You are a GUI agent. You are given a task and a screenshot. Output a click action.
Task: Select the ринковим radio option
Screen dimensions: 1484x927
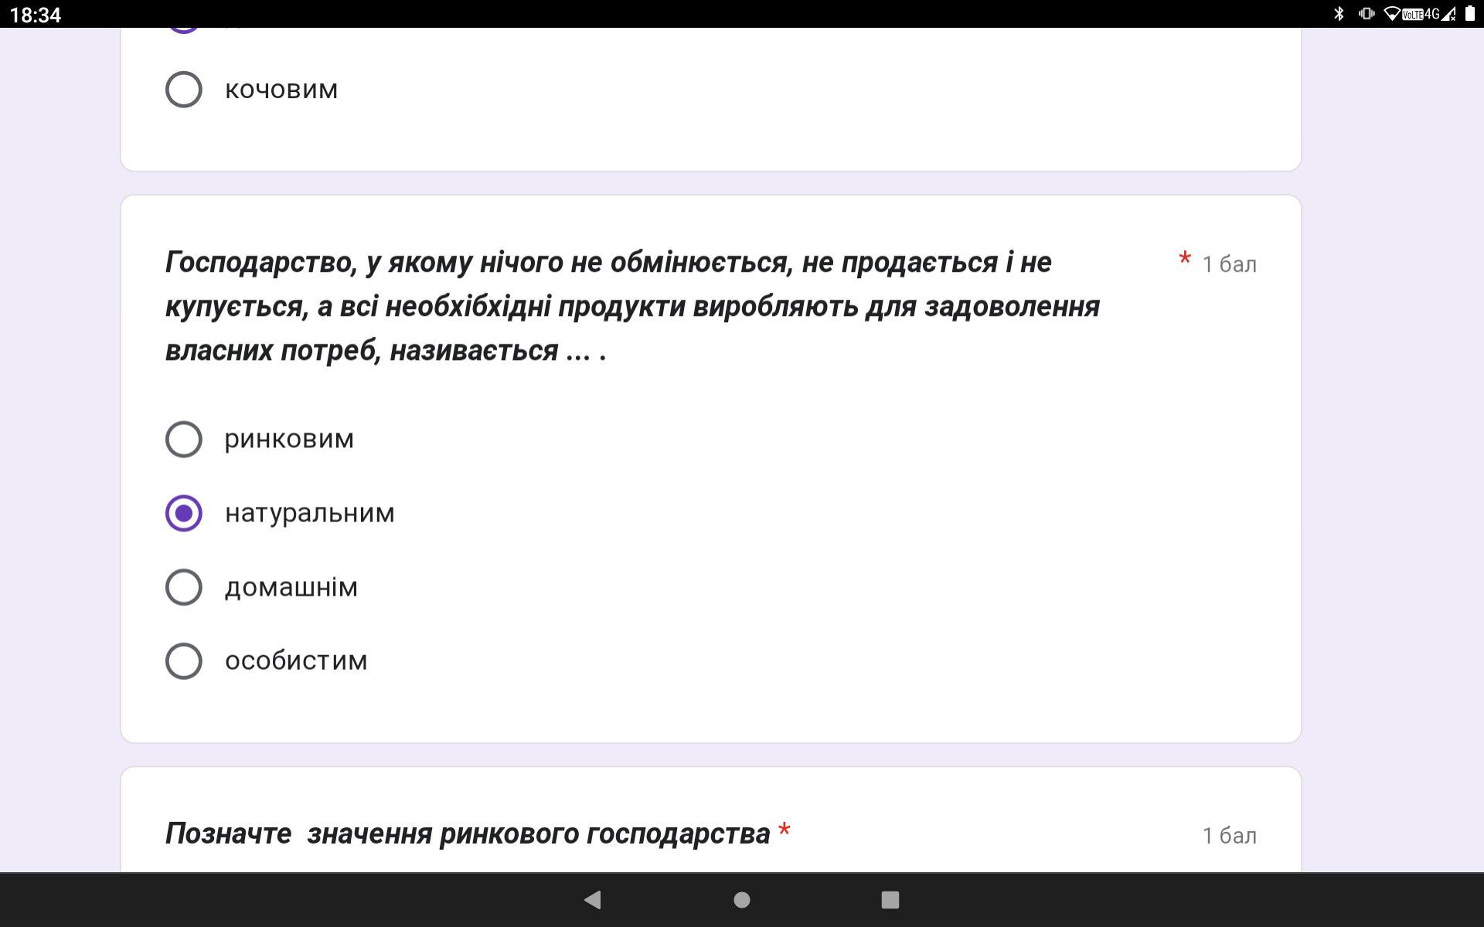pos(184,440)
